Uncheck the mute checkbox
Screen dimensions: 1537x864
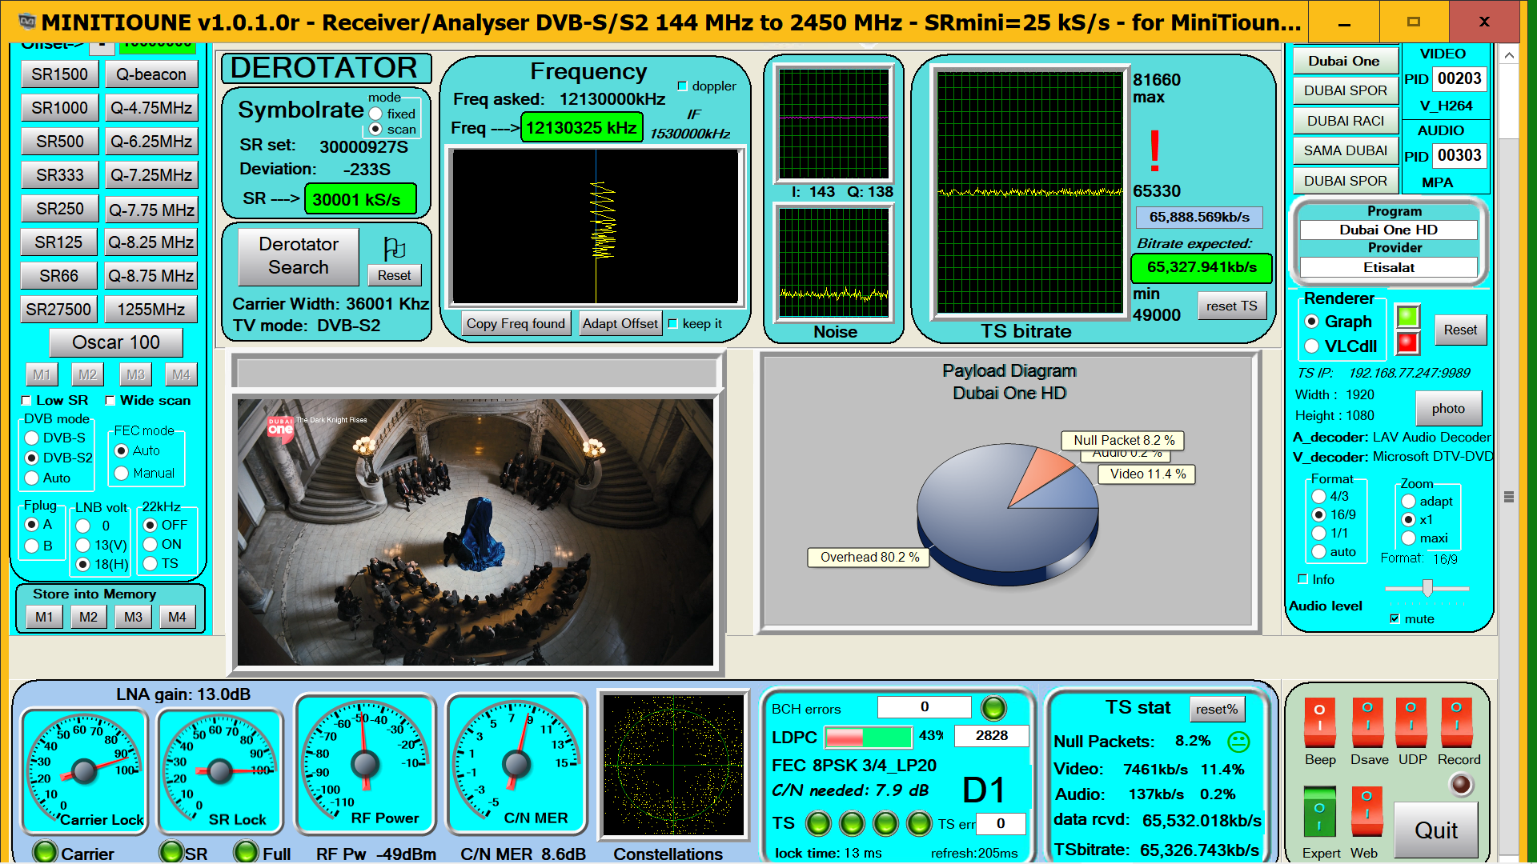point(1395,618)
